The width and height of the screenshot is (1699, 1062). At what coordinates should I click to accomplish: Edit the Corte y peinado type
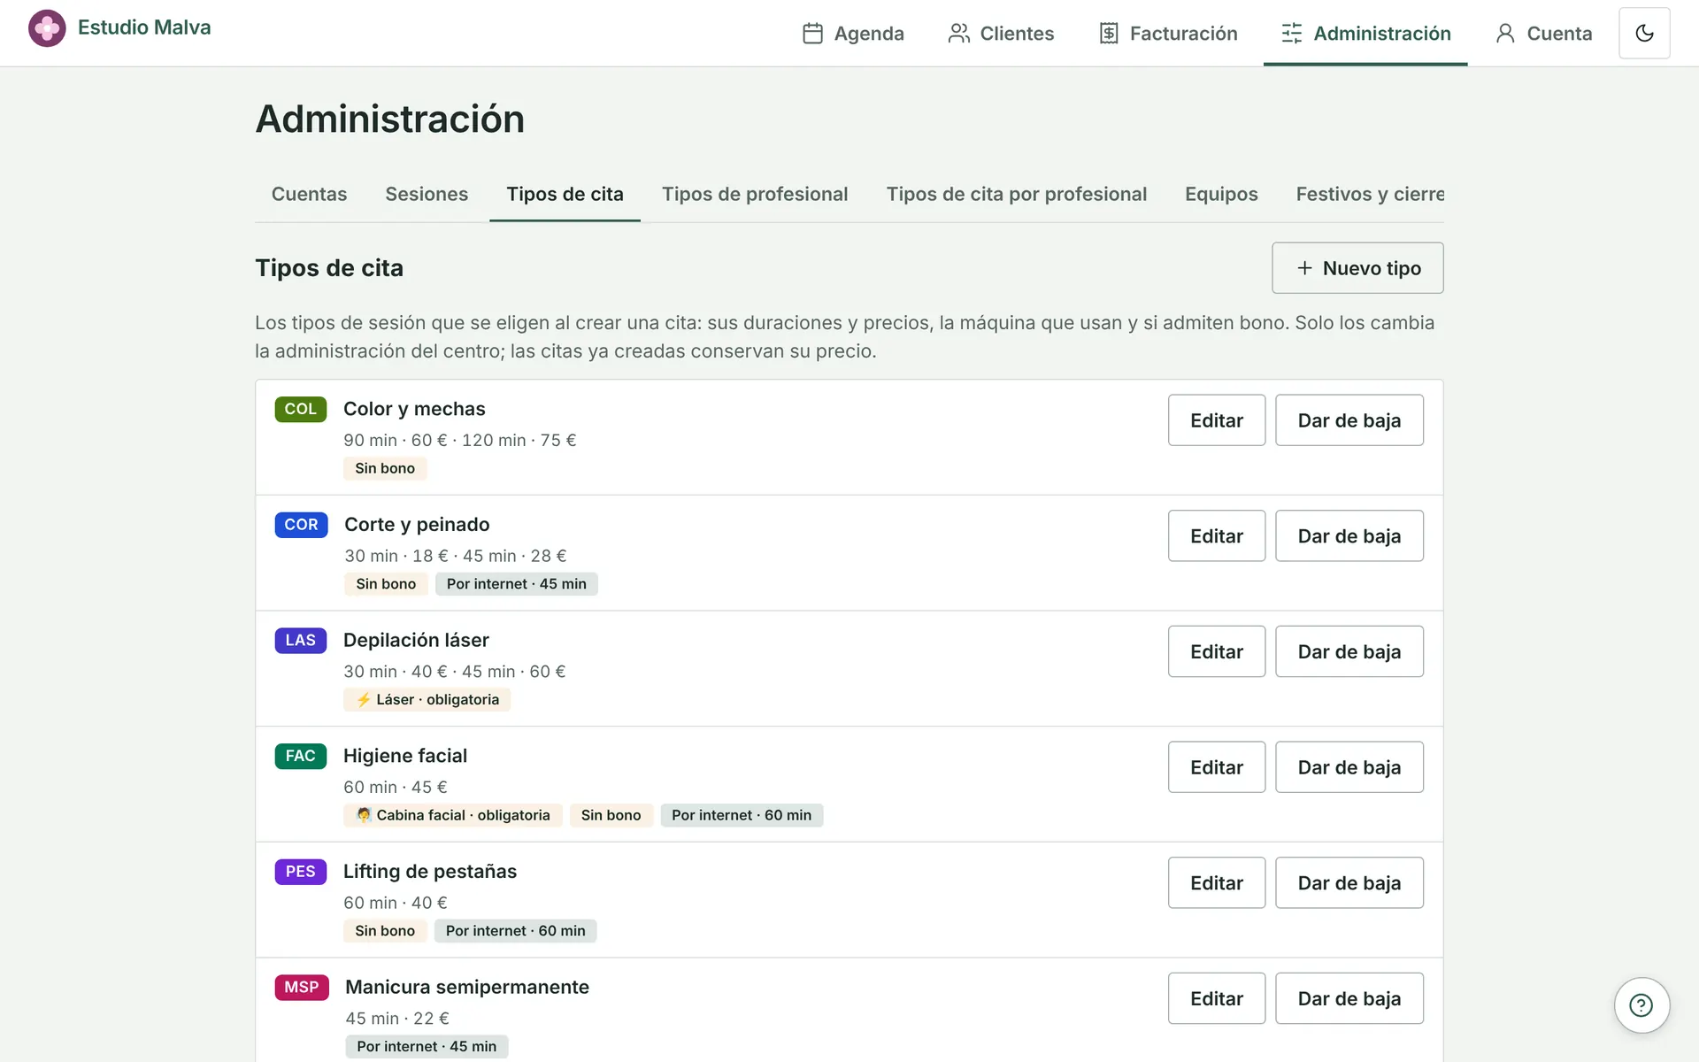1217,536
